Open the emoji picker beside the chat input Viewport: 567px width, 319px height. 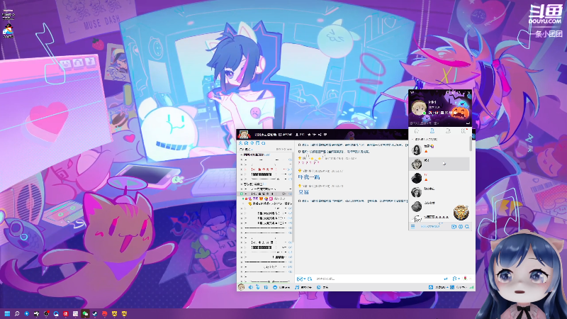[x=299, y=279]
